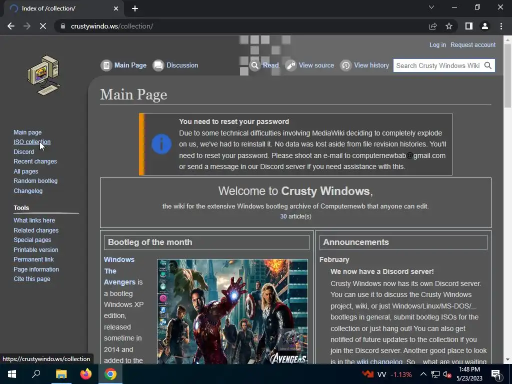Click Page information link

click(x=36, y=269)
